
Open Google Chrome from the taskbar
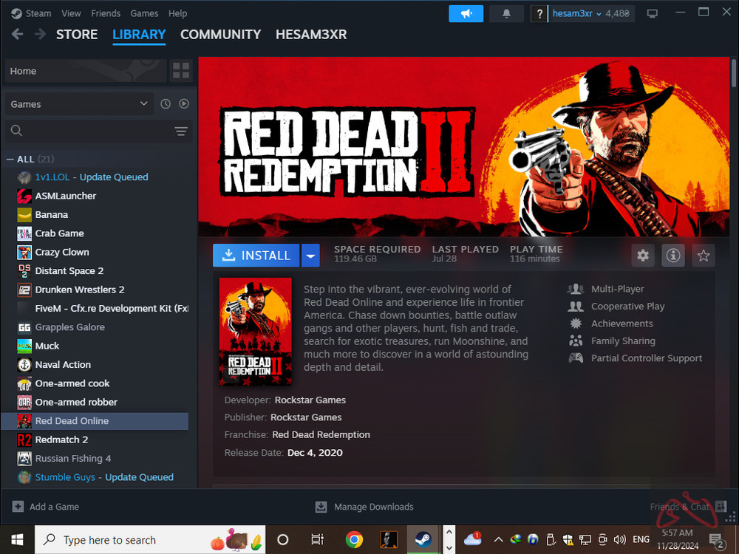pyautogui.click(x=354, y=539)
